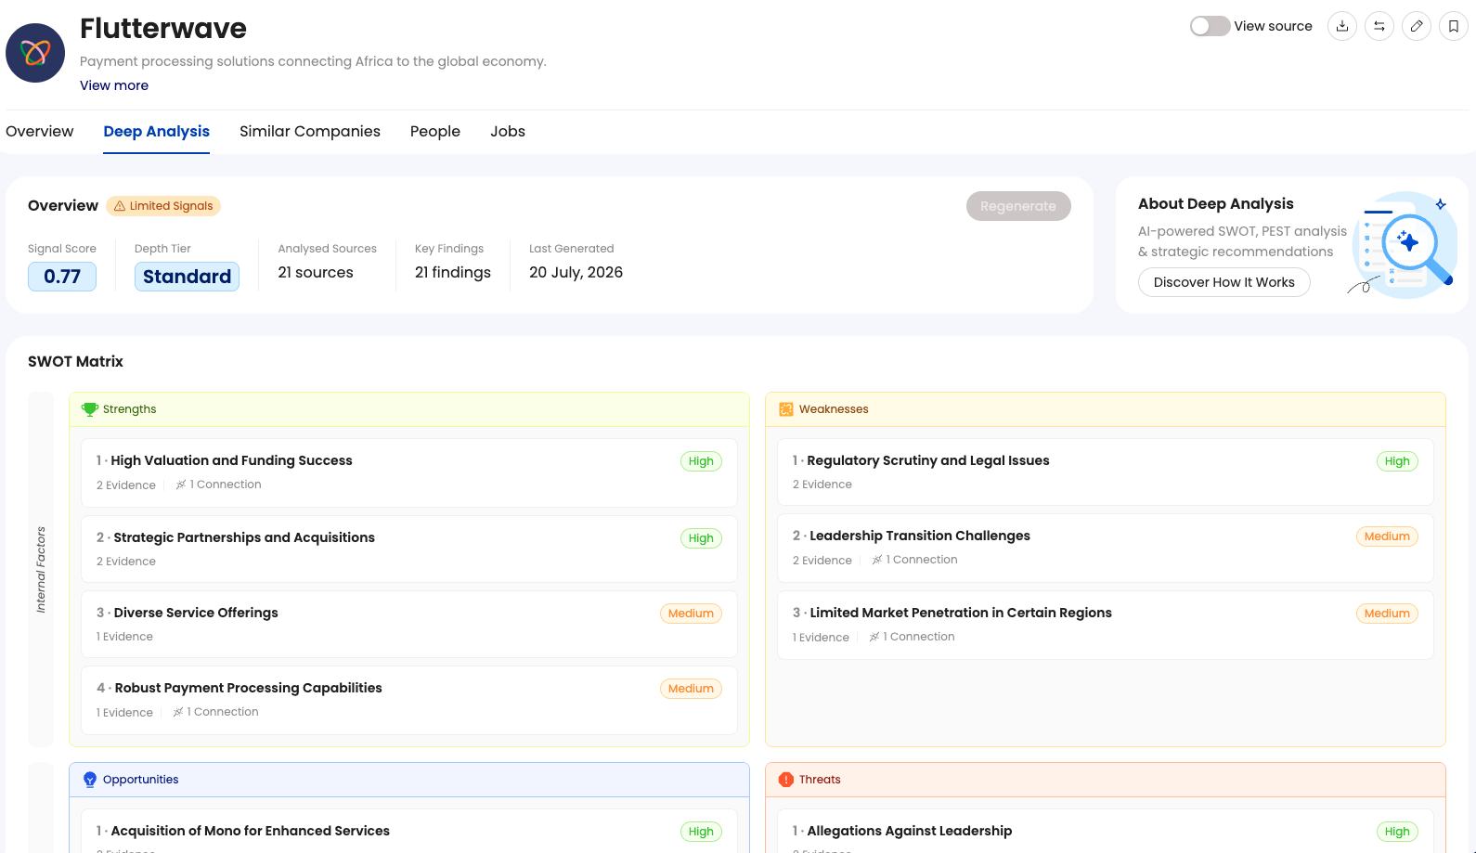
Task: Select the Deep Analysis tab
Action: pyautogui.click(x=157, y=132)
